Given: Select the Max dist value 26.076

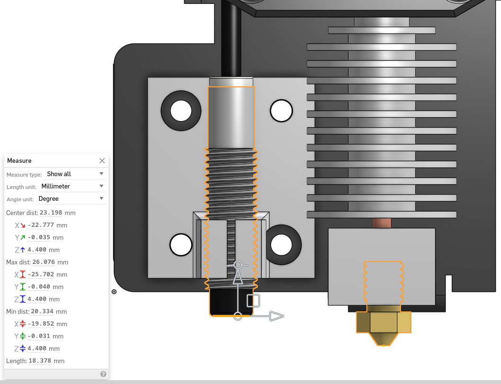Looking at the screenshot, I should 43,262.
